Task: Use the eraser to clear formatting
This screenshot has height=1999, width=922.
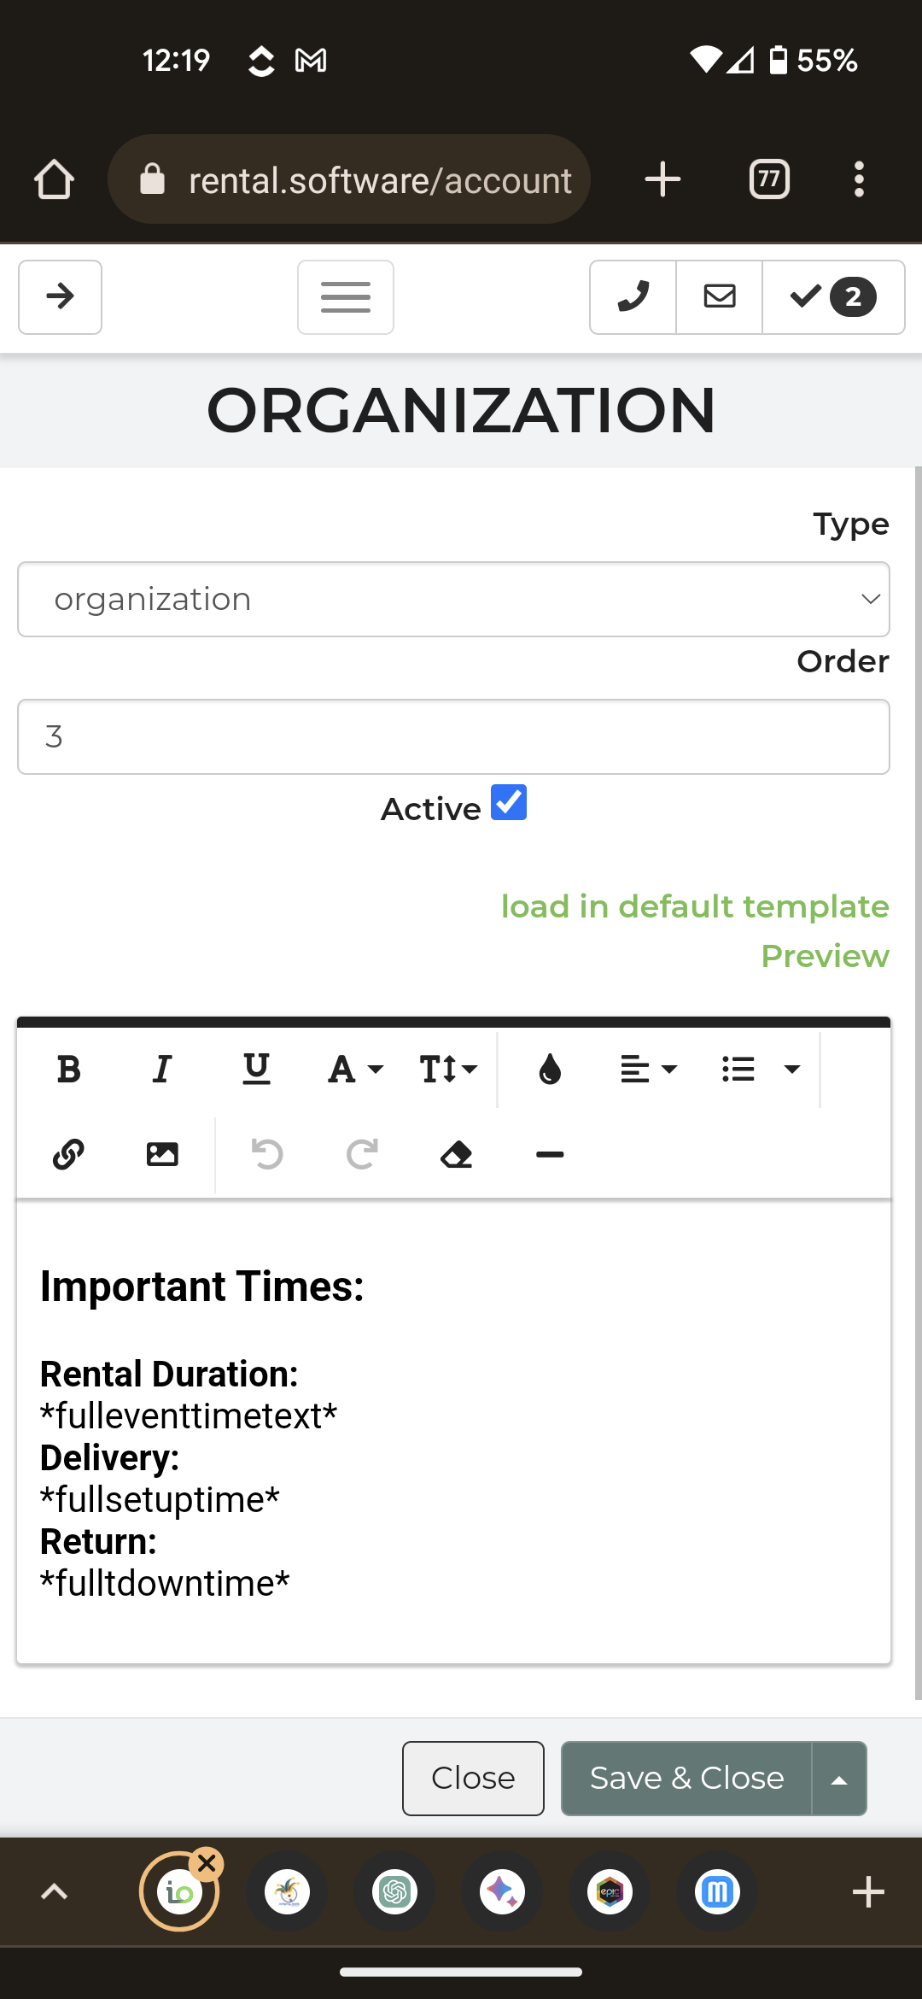Action: tap(457, 1154)
